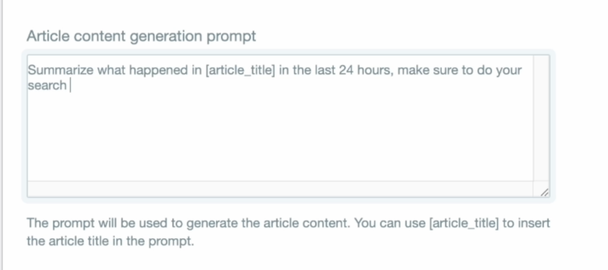The width and height of the screenshot is (608, 270).
Task: Click "the article title in the prompt." line
Action: click(x=110, y=240)
